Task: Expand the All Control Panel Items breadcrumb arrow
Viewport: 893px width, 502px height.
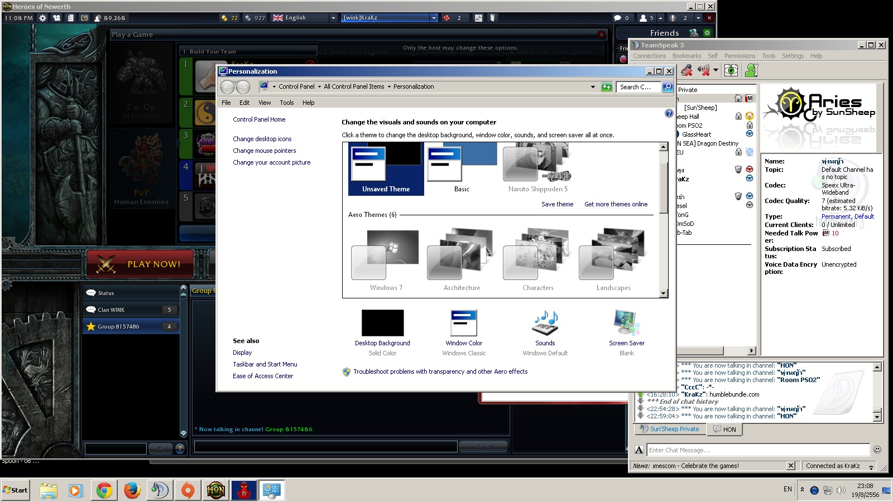Action: pos(389,87)
